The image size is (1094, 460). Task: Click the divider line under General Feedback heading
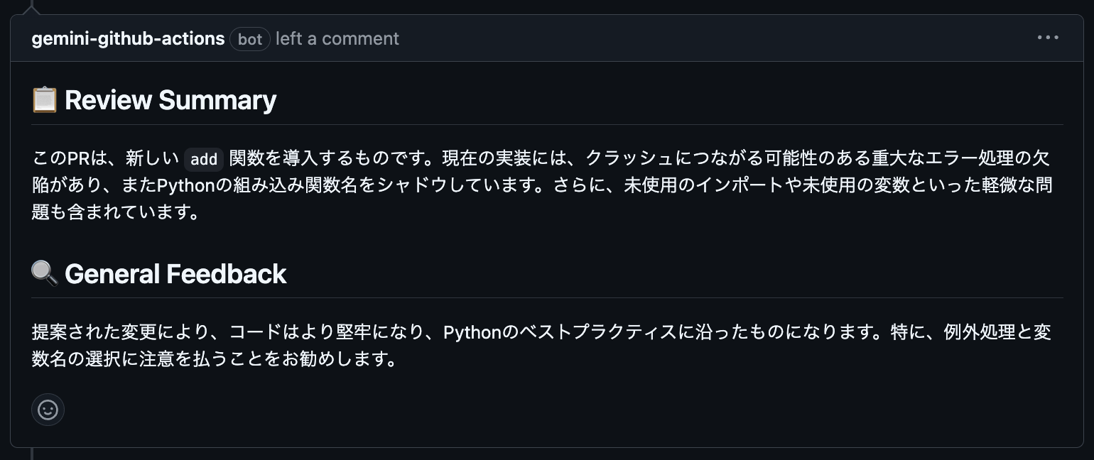tap(547, 297)
